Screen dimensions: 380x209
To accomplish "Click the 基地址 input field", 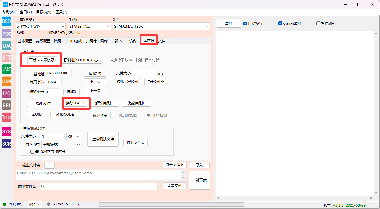I will pos(59,73).
